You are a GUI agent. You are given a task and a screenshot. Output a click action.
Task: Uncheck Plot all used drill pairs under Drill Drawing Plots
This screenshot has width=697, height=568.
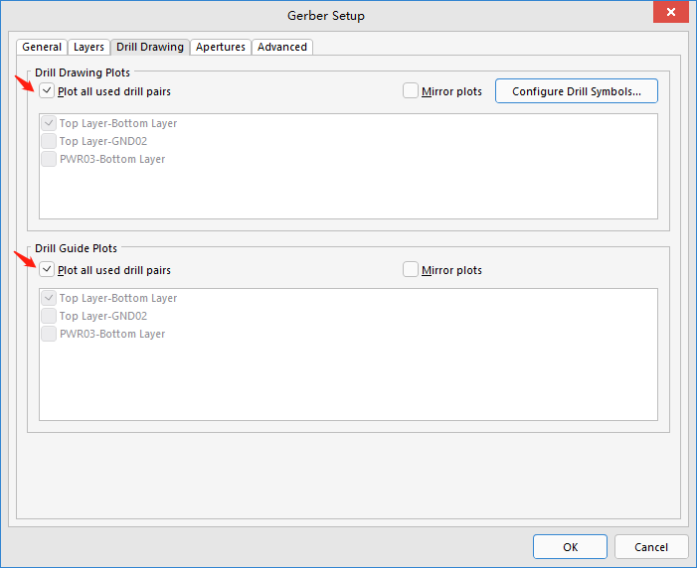(x=48, y=91)
